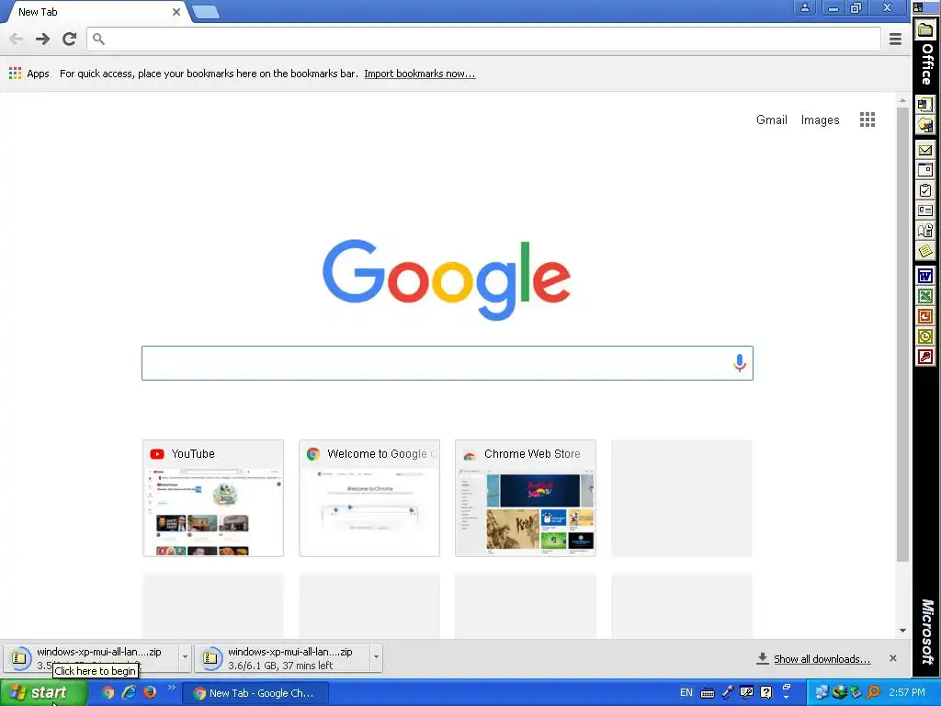Go back using the back arrow
The height and width of the screenshot is (706, 941).
point(17,39)
